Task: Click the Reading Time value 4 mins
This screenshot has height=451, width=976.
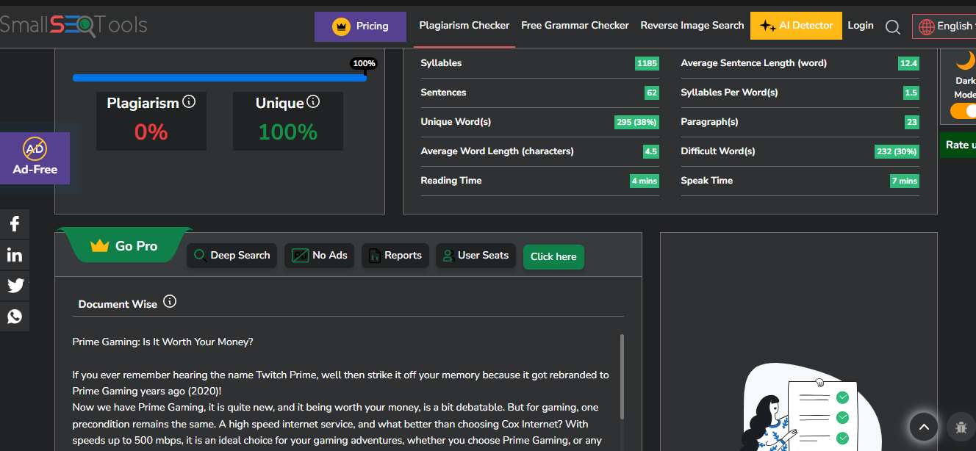Action: (x=645, y=181)
